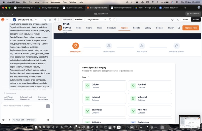Select the Kho-Kho sport card
The width and height of the screenshot is (202, 131).
[x=150, y=111]
